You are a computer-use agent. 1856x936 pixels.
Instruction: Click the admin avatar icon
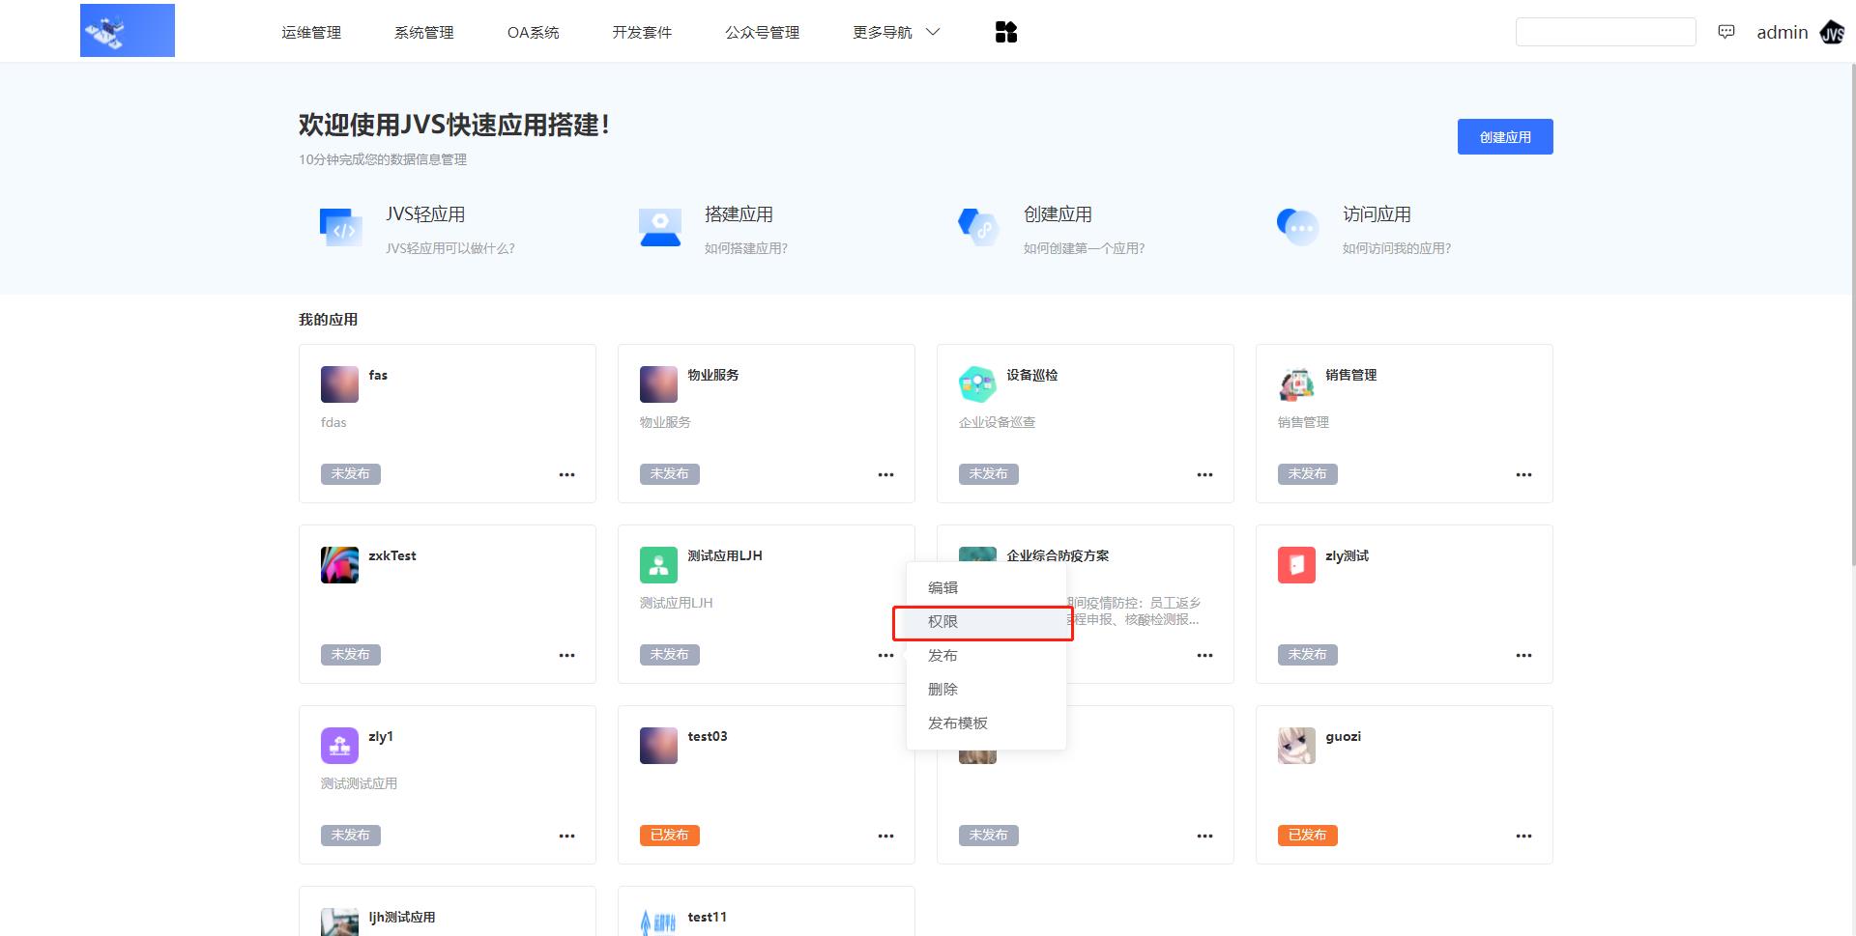point(1832,33)
